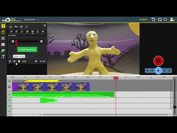Select the third clay figure frame thumbnail
The height and width of the screenshot is (133, 177).
tap(54, 87)
